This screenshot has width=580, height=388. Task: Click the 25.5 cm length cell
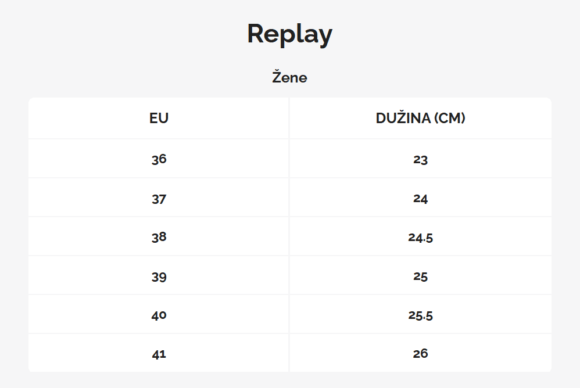point(420,315)
